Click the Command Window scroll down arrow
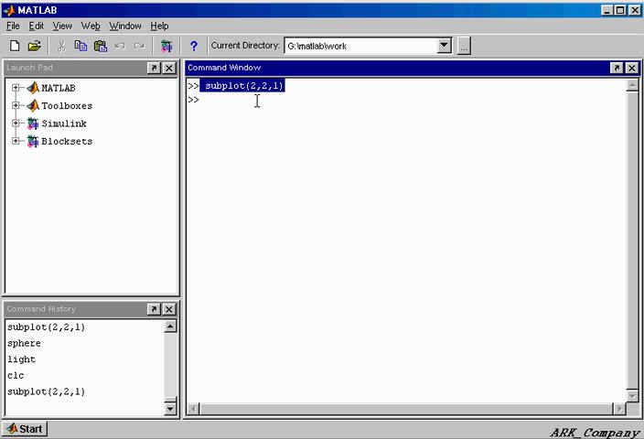Viewport: 644px width, 439px height. tap(632, 396)
